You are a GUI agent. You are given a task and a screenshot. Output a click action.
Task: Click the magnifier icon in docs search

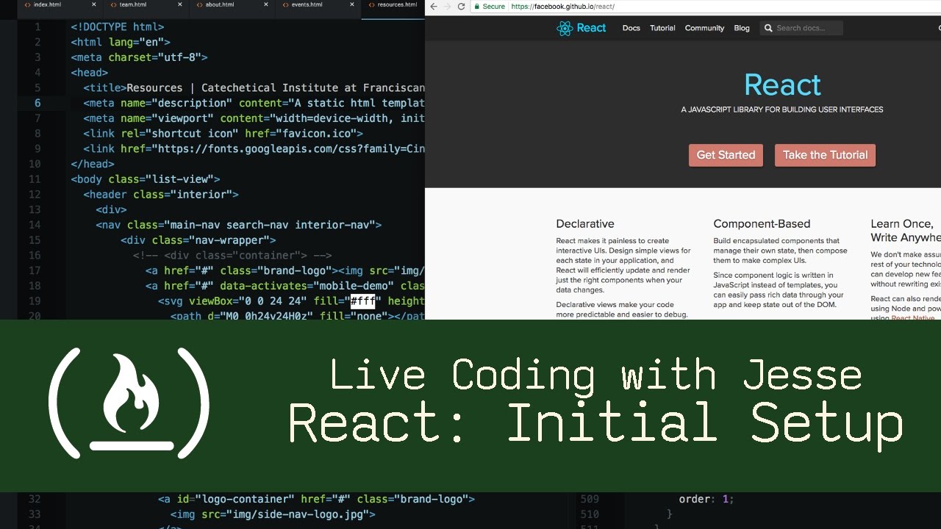point(768,29)
